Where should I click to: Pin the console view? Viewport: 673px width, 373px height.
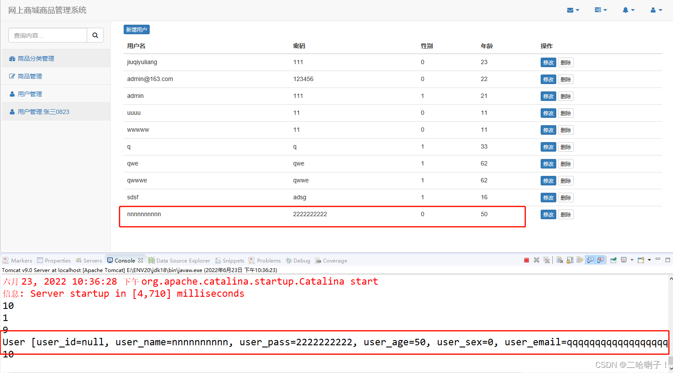point(614,260)
